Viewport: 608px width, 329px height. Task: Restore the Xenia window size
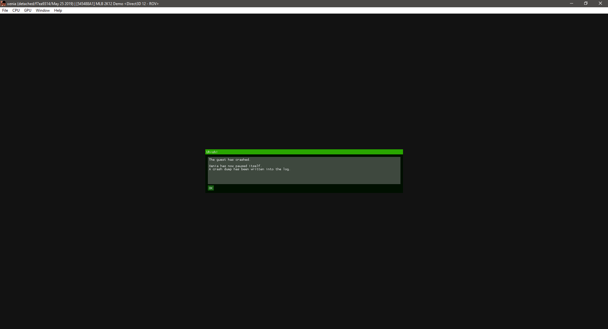(586, 3)
